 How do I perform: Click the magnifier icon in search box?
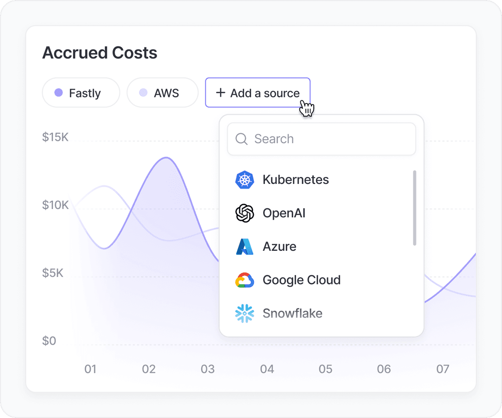[241, 139]
